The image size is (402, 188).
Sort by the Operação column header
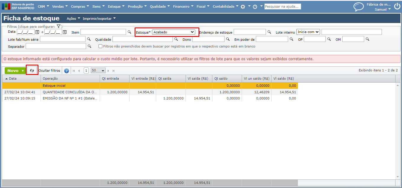pyautogui.click(x=70, y=79)
